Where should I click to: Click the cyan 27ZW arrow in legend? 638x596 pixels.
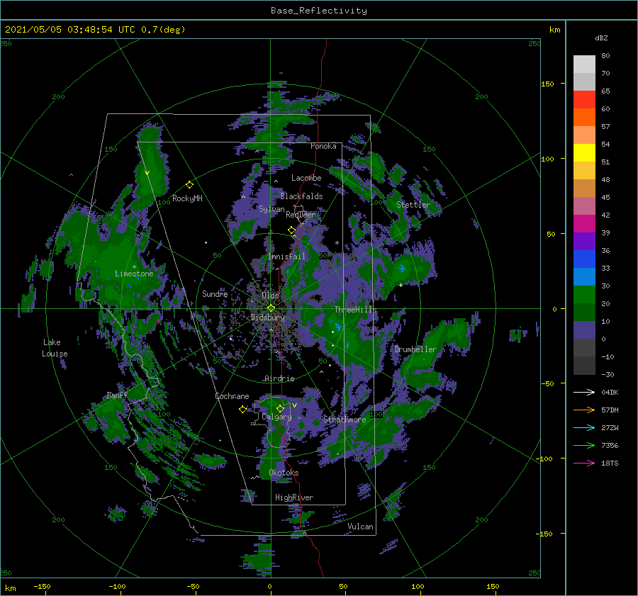pos(584,427)
